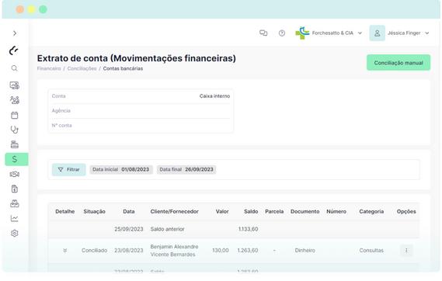Screen dimensions: 442x281
Task: Open options menu for the Benjamin Alexandre row
Action: (406, 250)
